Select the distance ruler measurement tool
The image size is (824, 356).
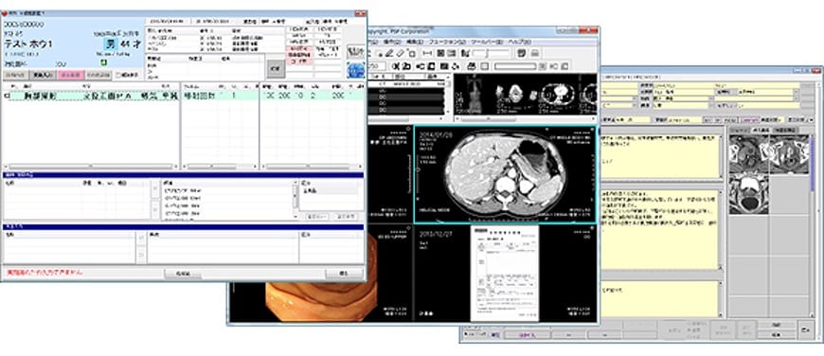pos(428,54)
